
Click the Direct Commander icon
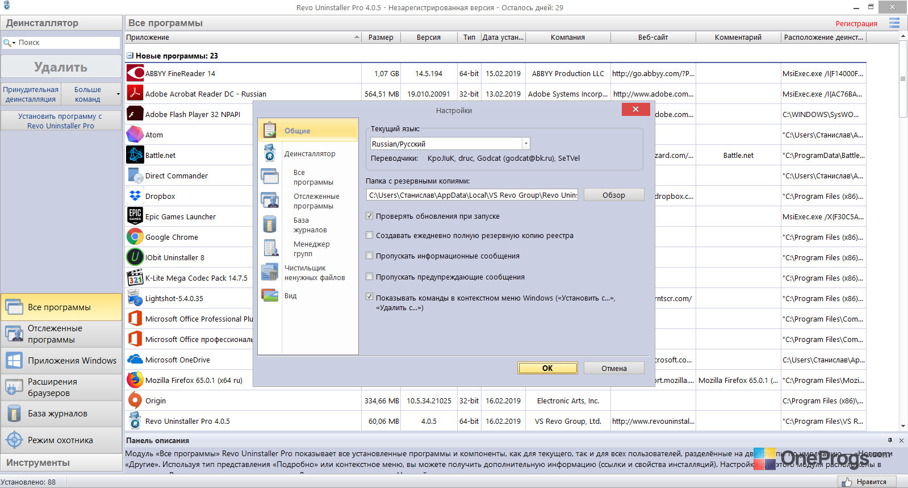coord(135,176)
